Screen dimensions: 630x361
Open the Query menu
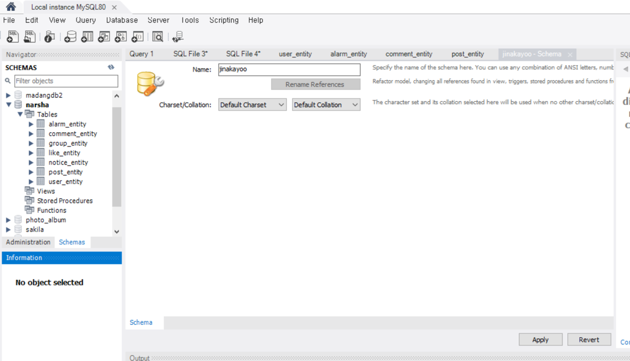[x=86, y=20]
